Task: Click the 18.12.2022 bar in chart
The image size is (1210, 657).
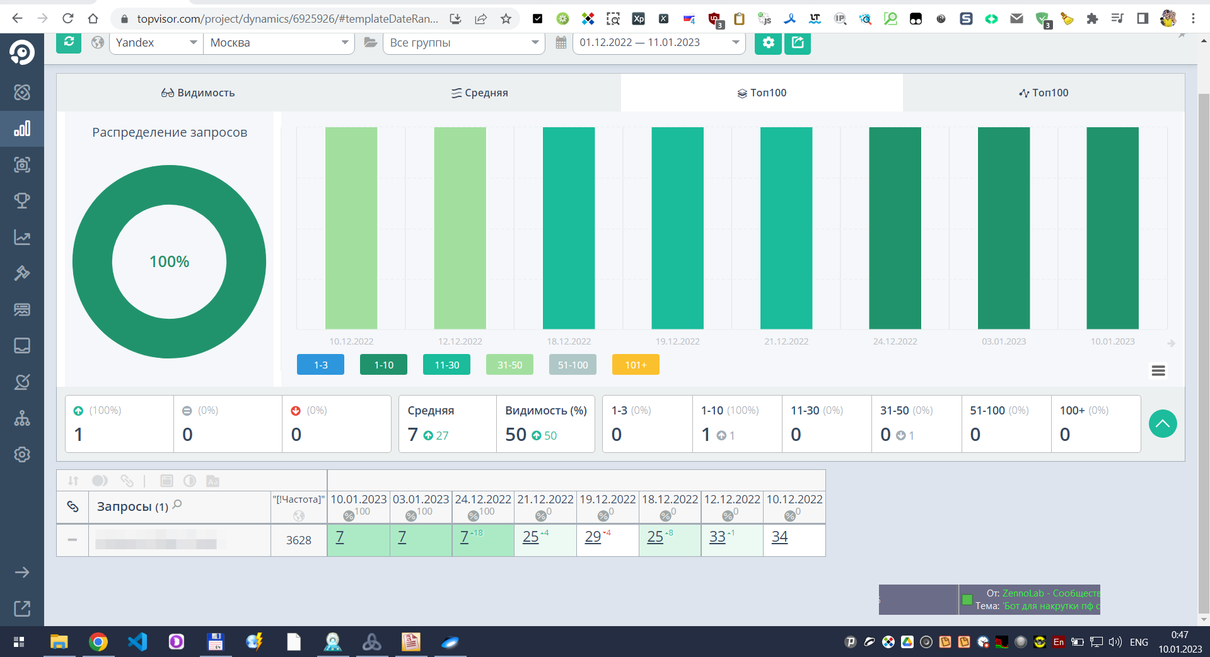Action: (569, 228)
